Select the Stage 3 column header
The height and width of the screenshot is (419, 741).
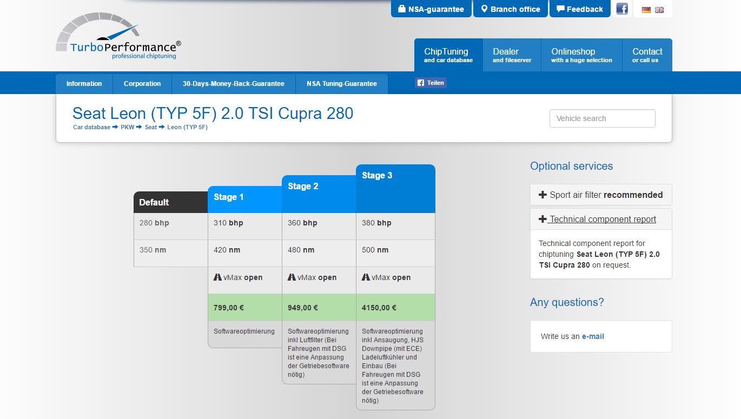tap(395, 189)
